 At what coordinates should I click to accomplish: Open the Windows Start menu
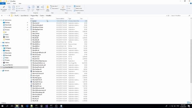coord(2,106)
